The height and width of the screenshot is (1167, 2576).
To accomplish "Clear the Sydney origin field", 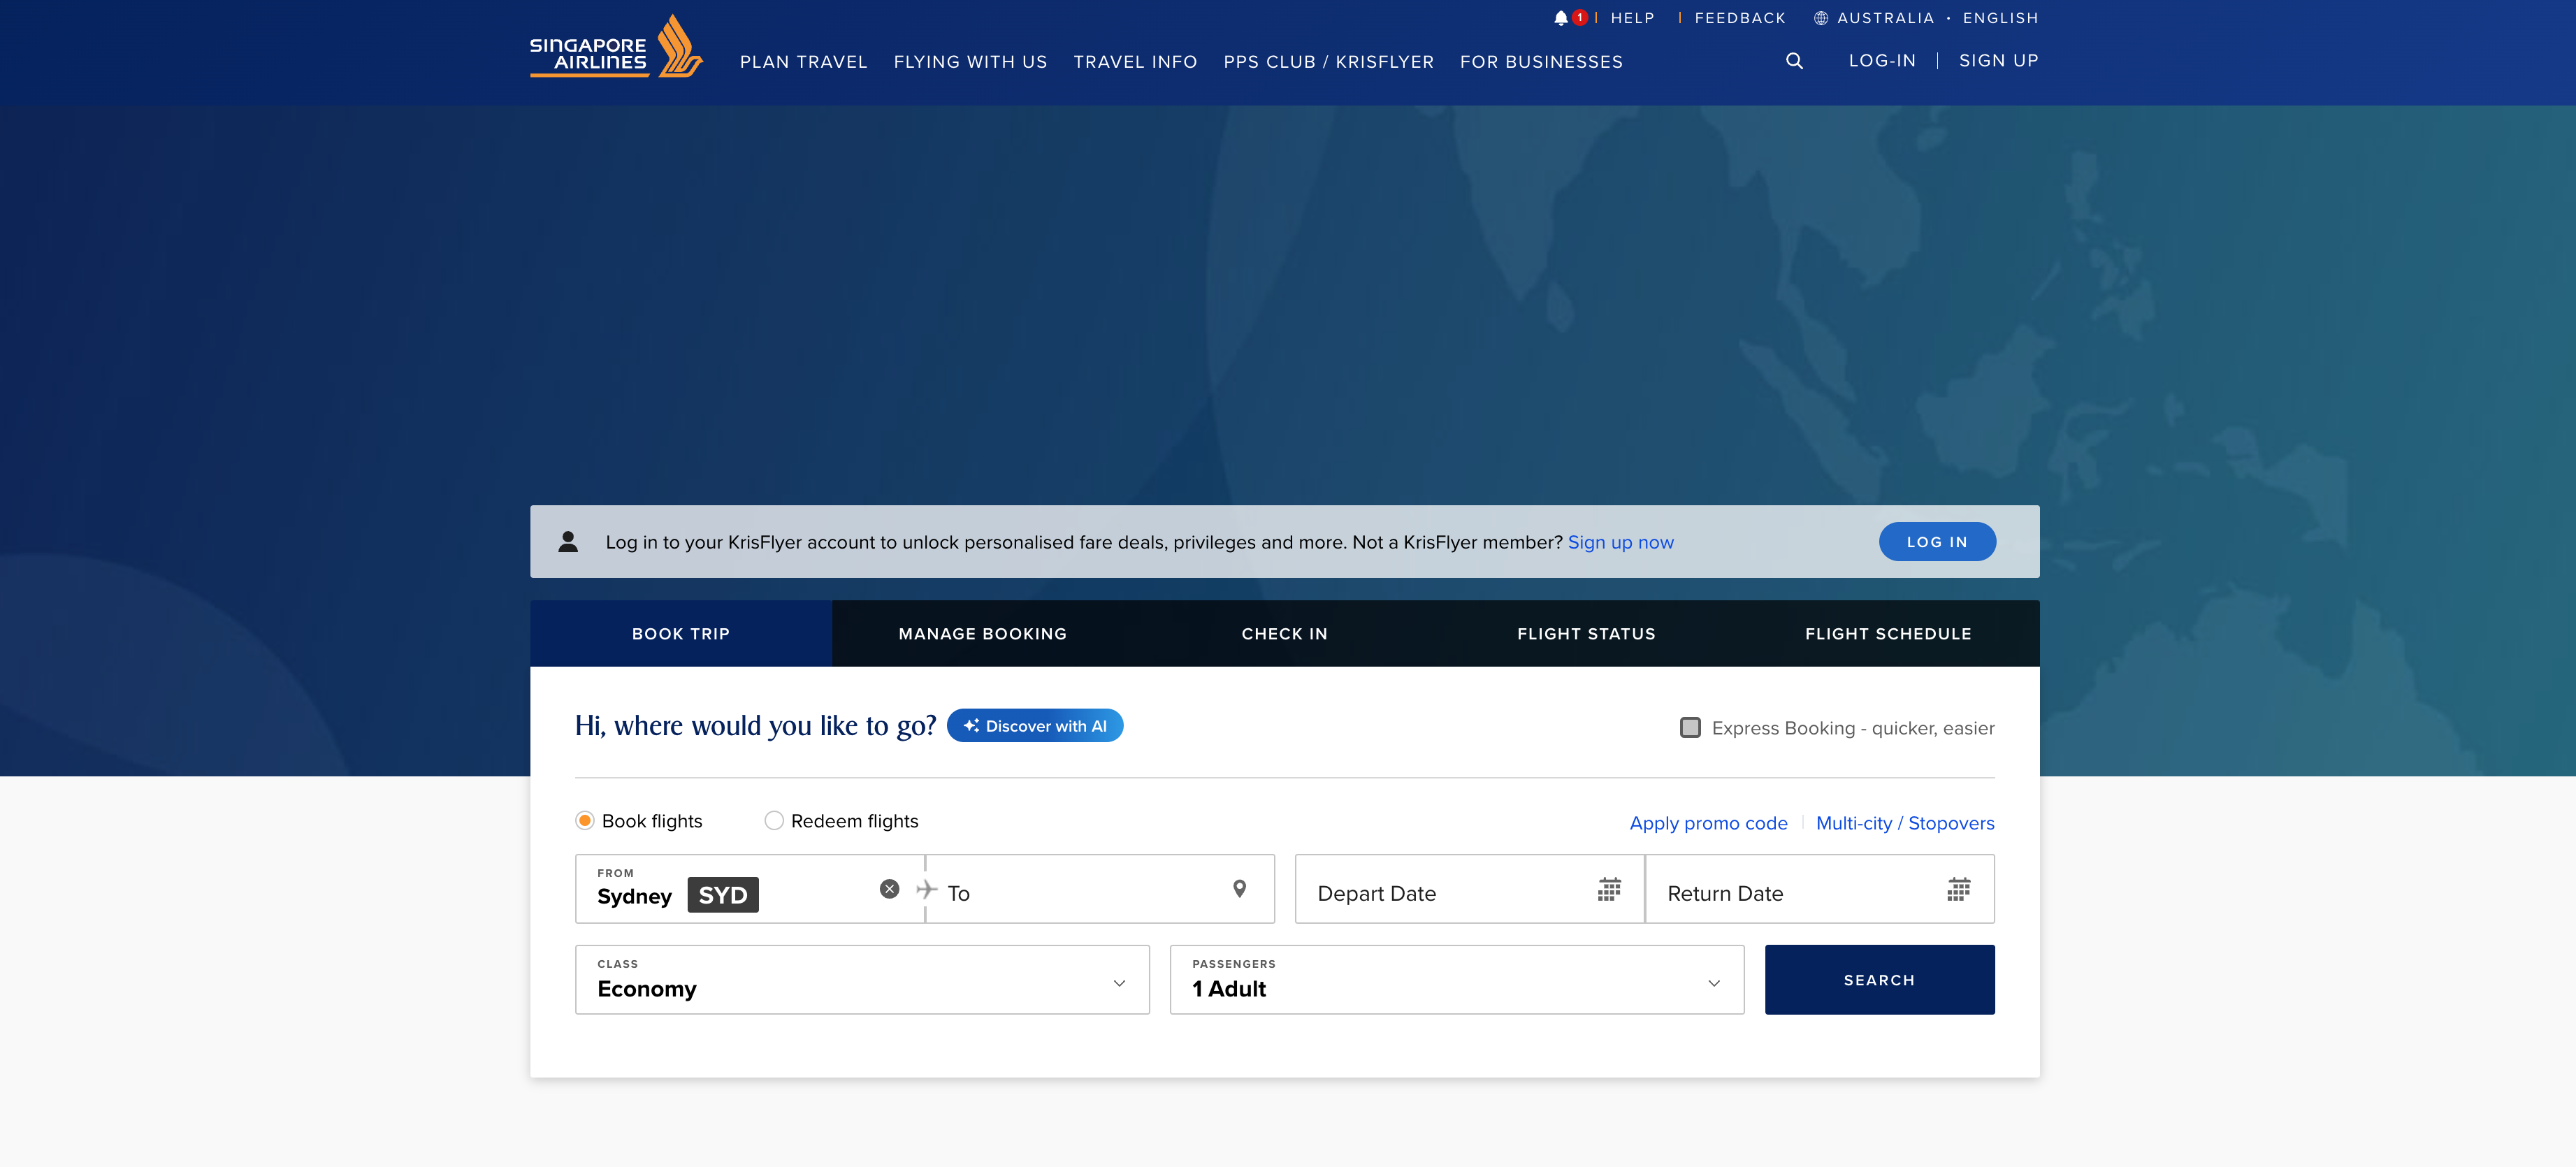I will pos(889,889).
